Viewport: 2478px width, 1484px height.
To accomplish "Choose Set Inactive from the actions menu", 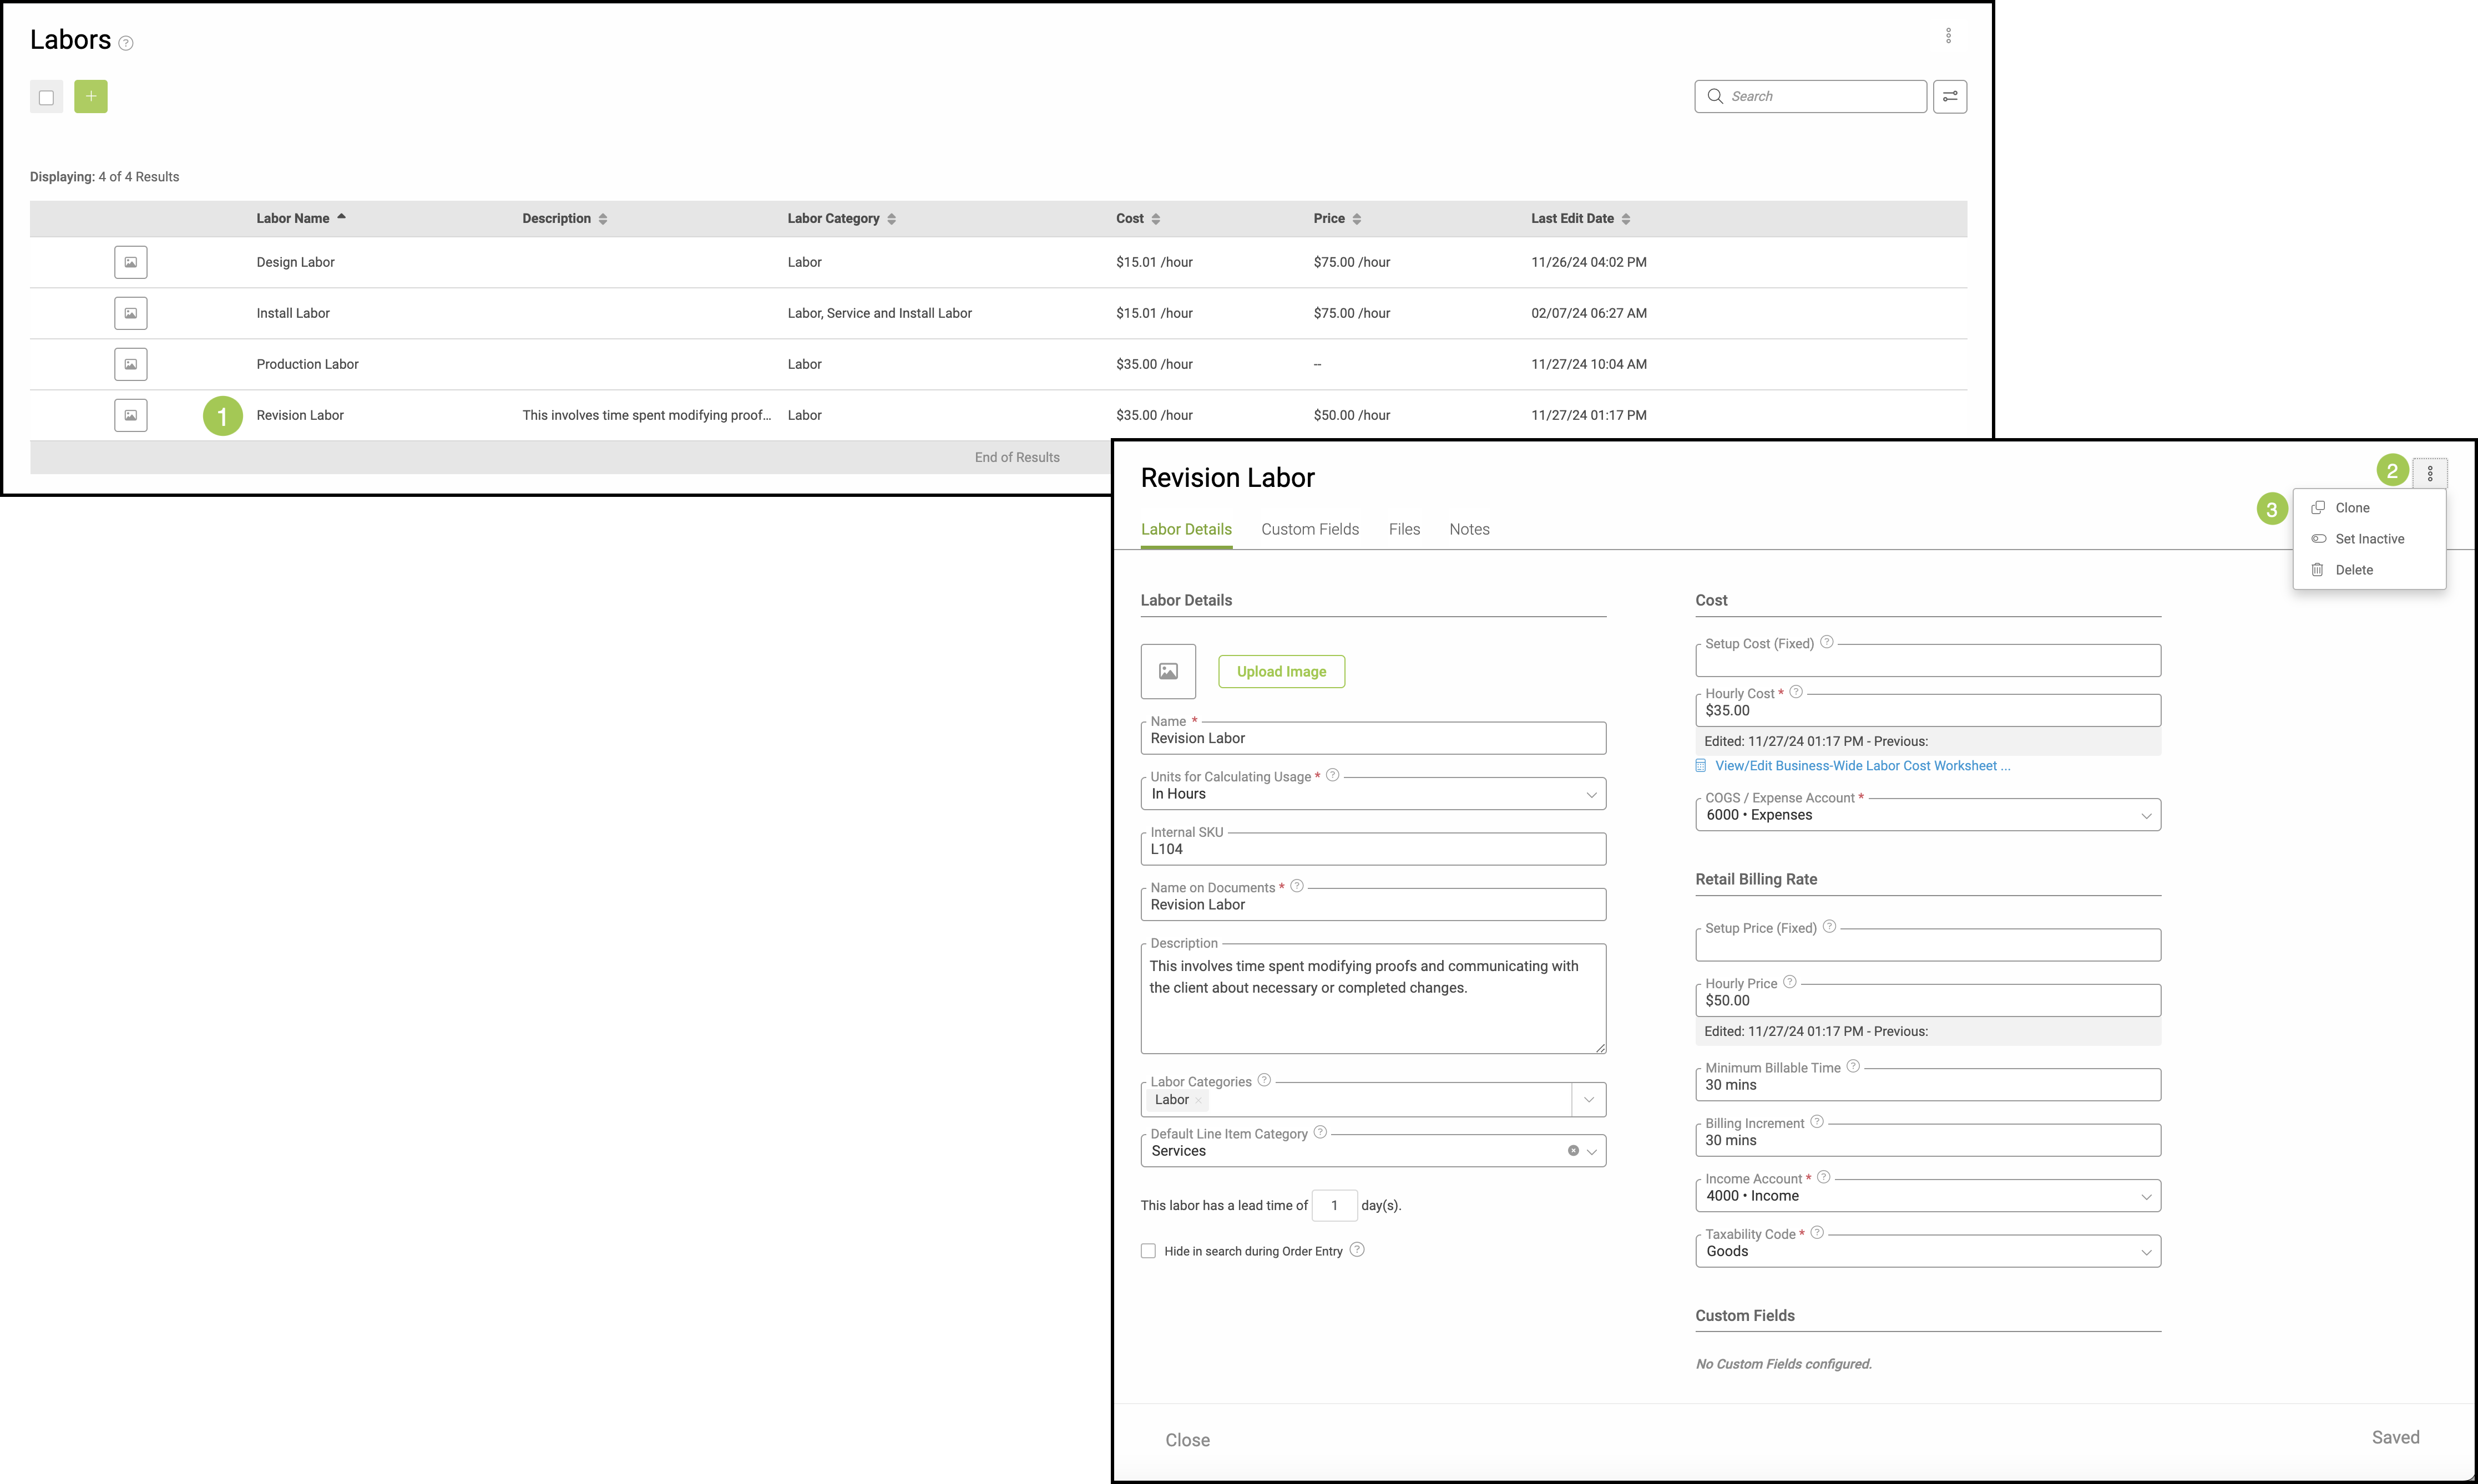I will [2368, 539].
